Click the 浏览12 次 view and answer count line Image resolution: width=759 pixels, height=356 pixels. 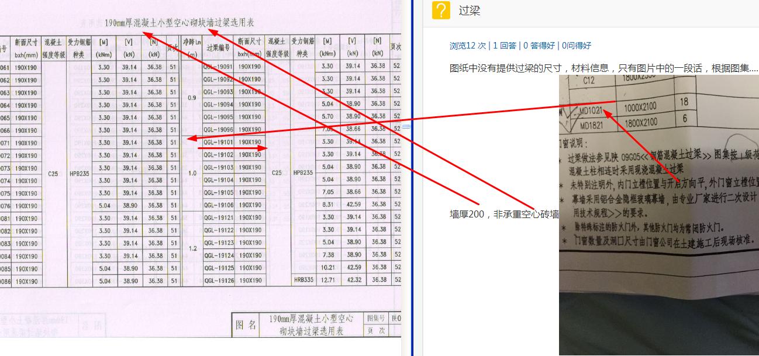(x=520, y=45)
